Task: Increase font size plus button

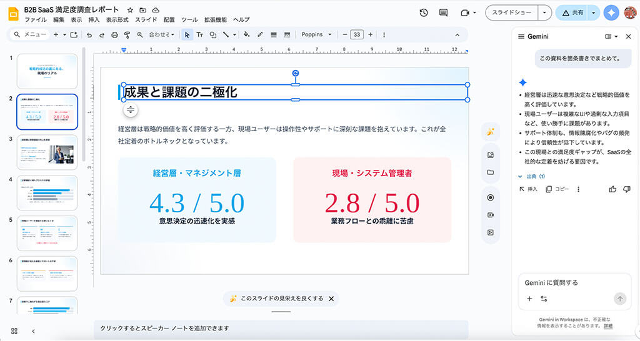Action: (370, 35)
